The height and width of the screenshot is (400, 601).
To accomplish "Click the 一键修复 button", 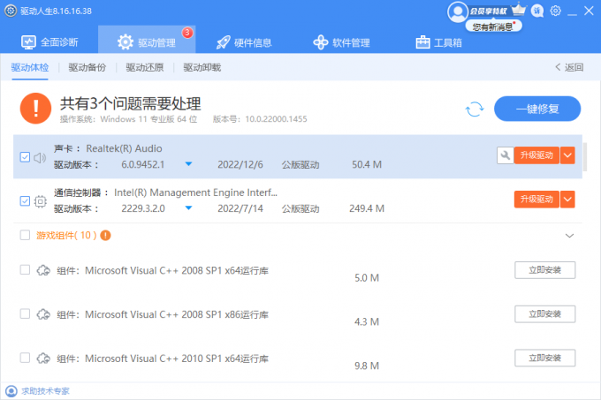I will 537,109.
